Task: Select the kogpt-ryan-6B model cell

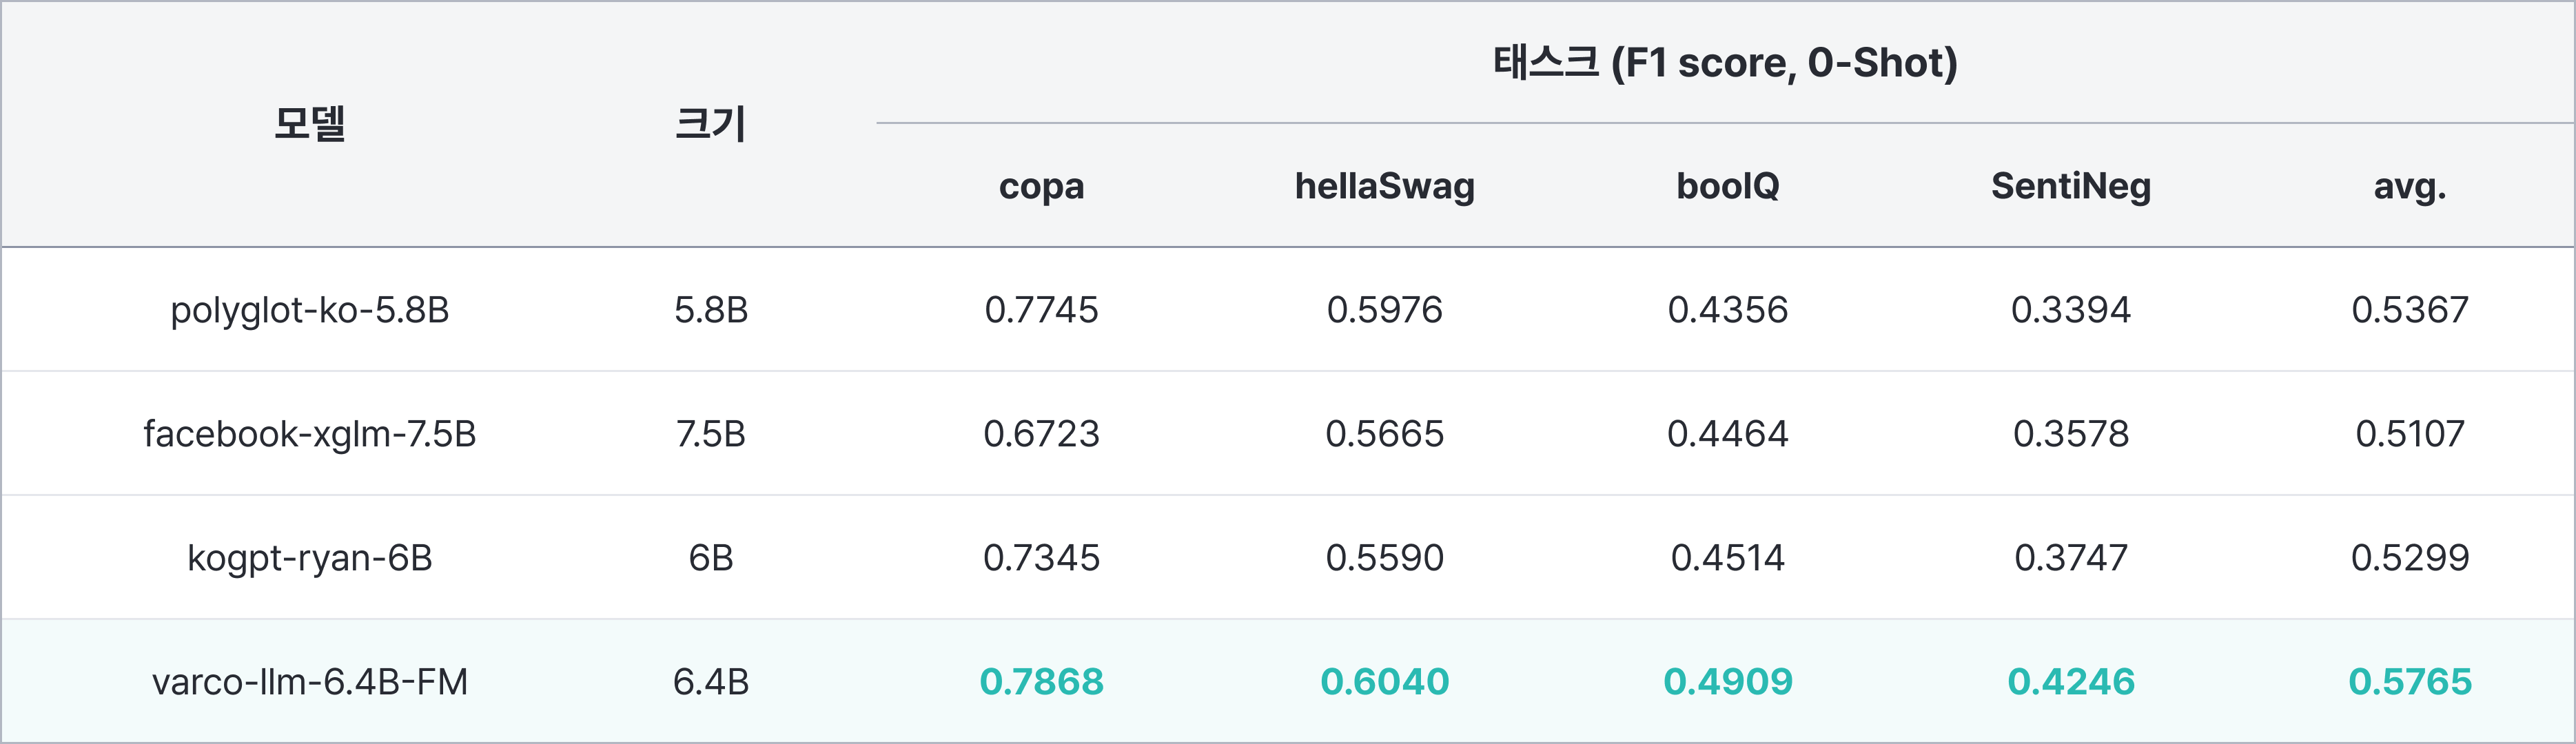Action: (309, 558)
